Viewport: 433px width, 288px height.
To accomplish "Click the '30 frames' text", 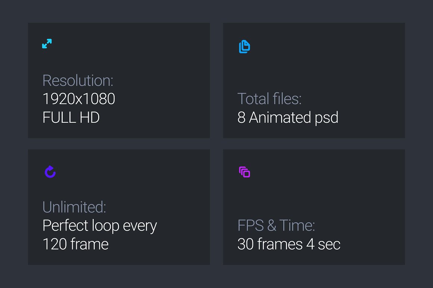I will click(x=270, y=244).
